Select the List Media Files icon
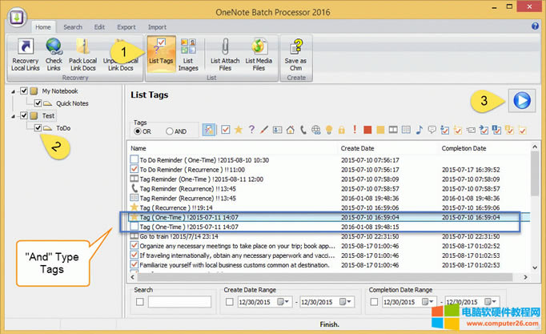546x334 pixels. [259, 56]
